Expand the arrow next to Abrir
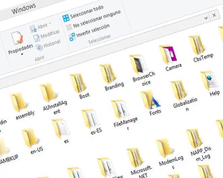Screen dimensions: 223x178 (50, 23)
